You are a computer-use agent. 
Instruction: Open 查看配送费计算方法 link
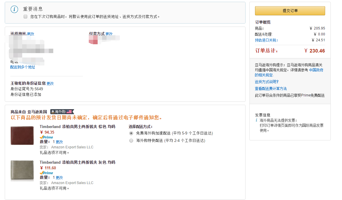point(271,88)
